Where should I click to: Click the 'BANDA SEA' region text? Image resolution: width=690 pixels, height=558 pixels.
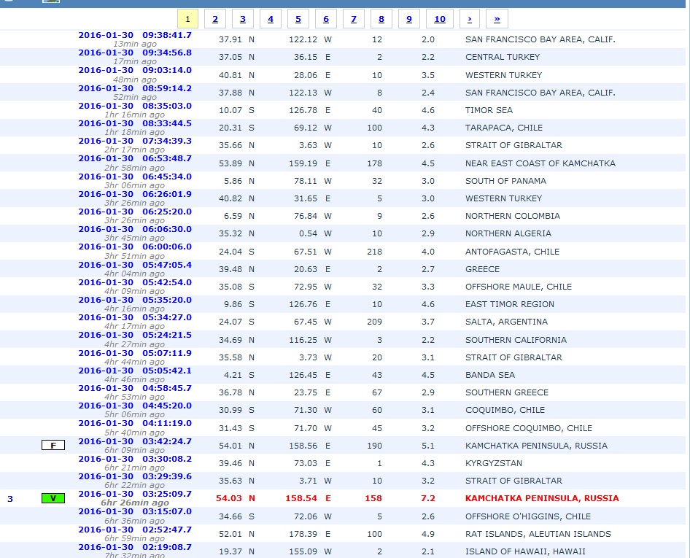pyautogui.click(x=490, y=376)
